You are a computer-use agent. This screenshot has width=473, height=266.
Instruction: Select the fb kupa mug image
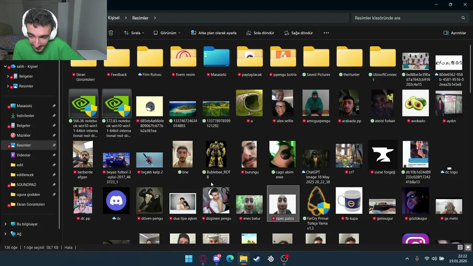tap(349, 204)
